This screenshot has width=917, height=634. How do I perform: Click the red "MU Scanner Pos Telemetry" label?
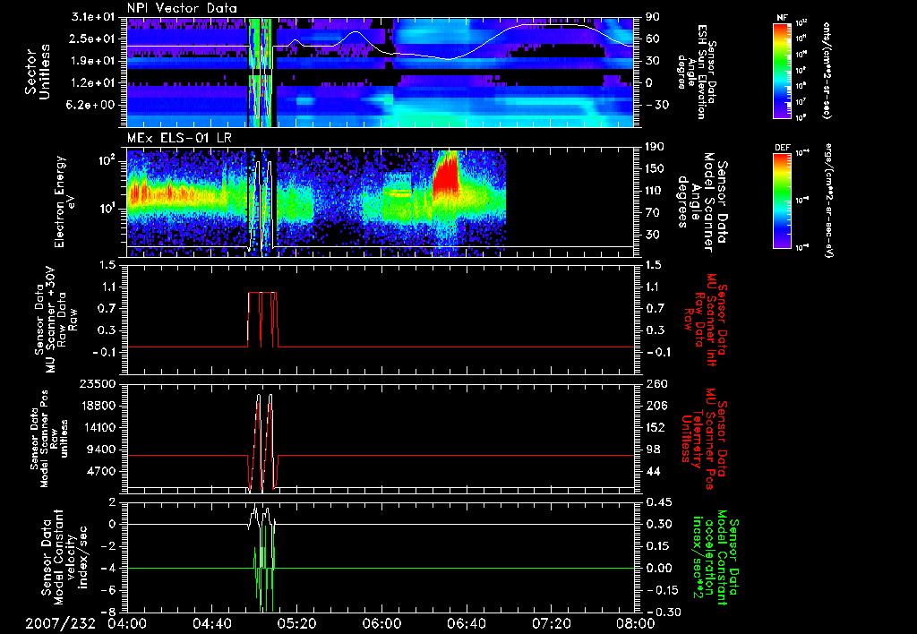click(x=705, y=439)
